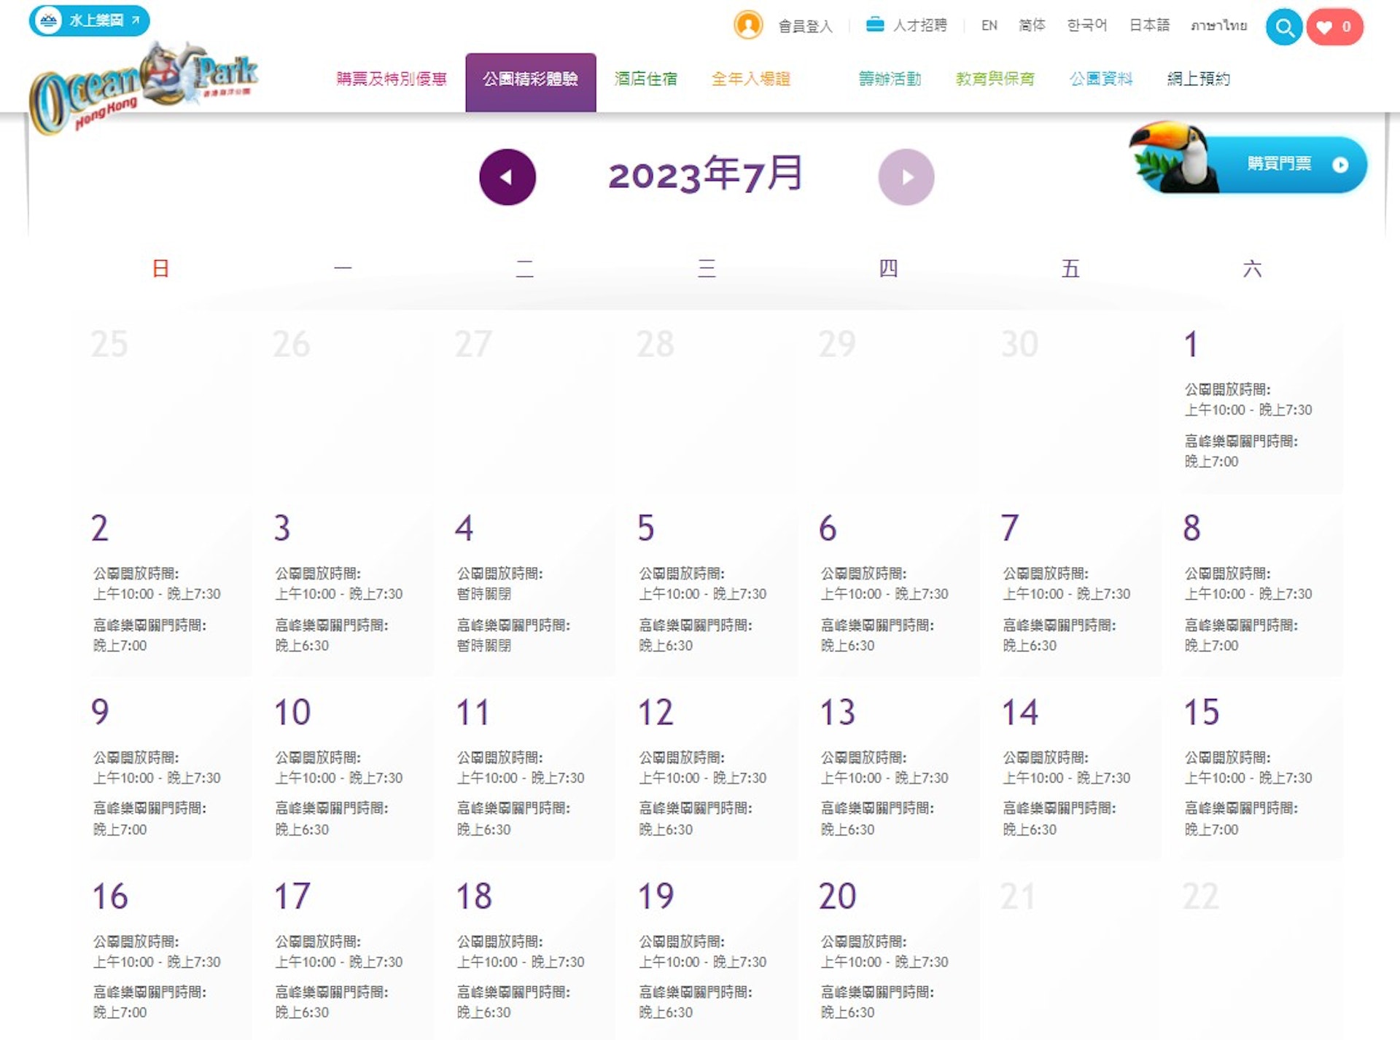Go to next month with right arrow

pyautogui.click(x=906, y=176)
